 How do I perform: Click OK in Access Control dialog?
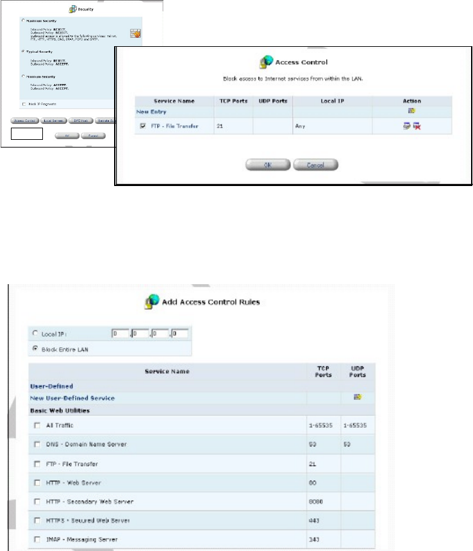tap(268, 165)
